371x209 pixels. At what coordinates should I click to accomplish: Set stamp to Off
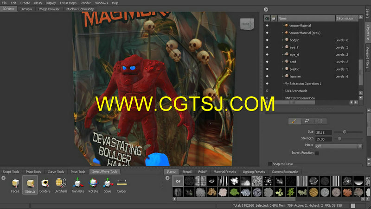[178, 181]
